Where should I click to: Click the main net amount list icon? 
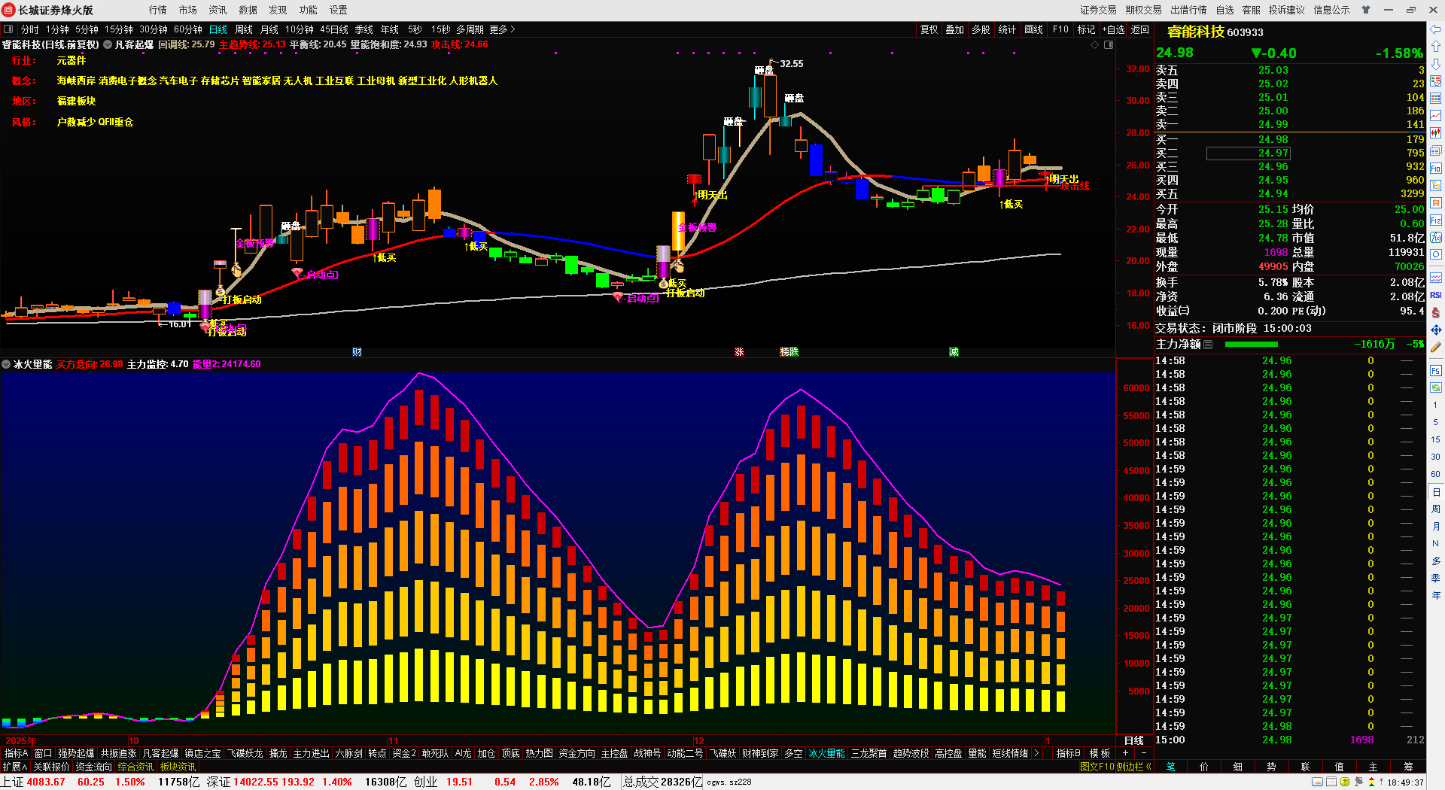pos(1208,345)
